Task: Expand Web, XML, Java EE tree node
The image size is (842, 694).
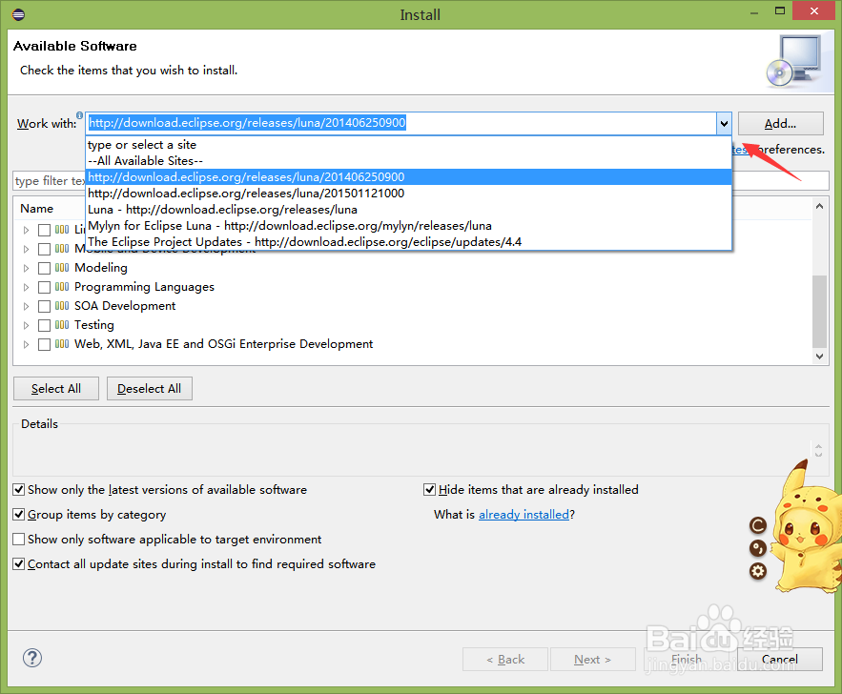Action: pyautogui.click(x=26, y=344)
